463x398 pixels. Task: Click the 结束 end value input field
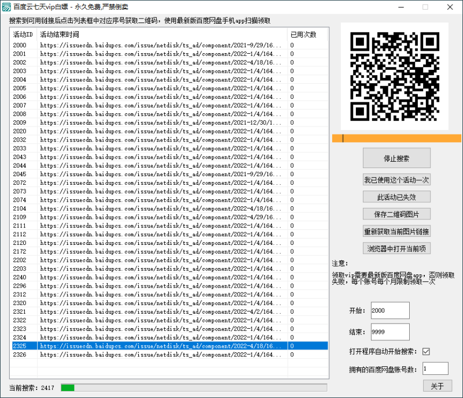(389, 332)
